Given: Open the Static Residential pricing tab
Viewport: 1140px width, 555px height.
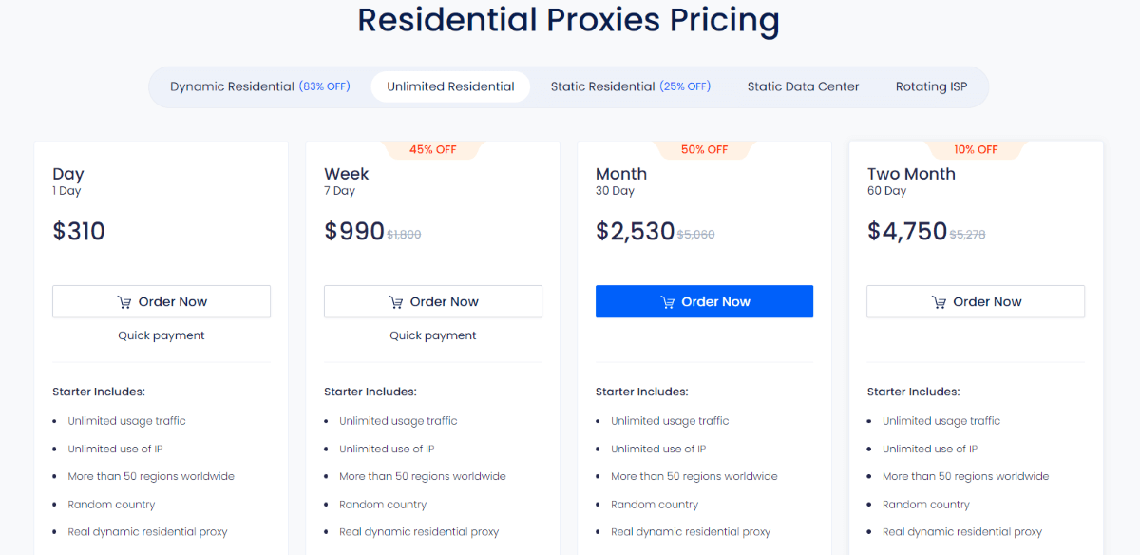Looking at the screenshot, I should tap(631, 86).
